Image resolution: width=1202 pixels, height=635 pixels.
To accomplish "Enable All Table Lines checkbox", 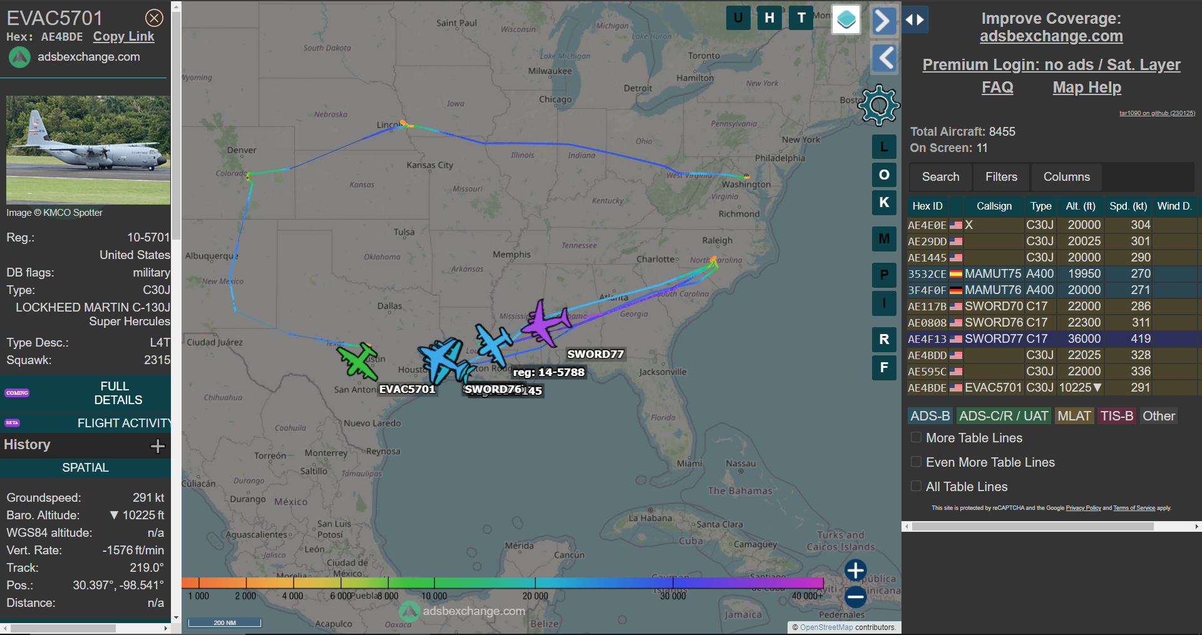I will (x=916, y=486).
